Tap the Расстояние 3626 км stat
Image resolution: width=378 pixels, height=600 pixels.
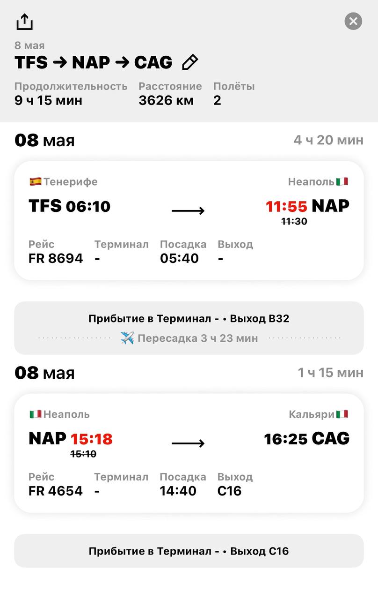pos(170,93)
